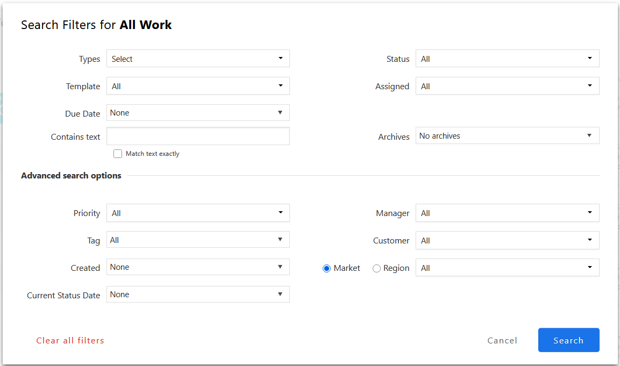Select the Market radio button

point(326,268)
